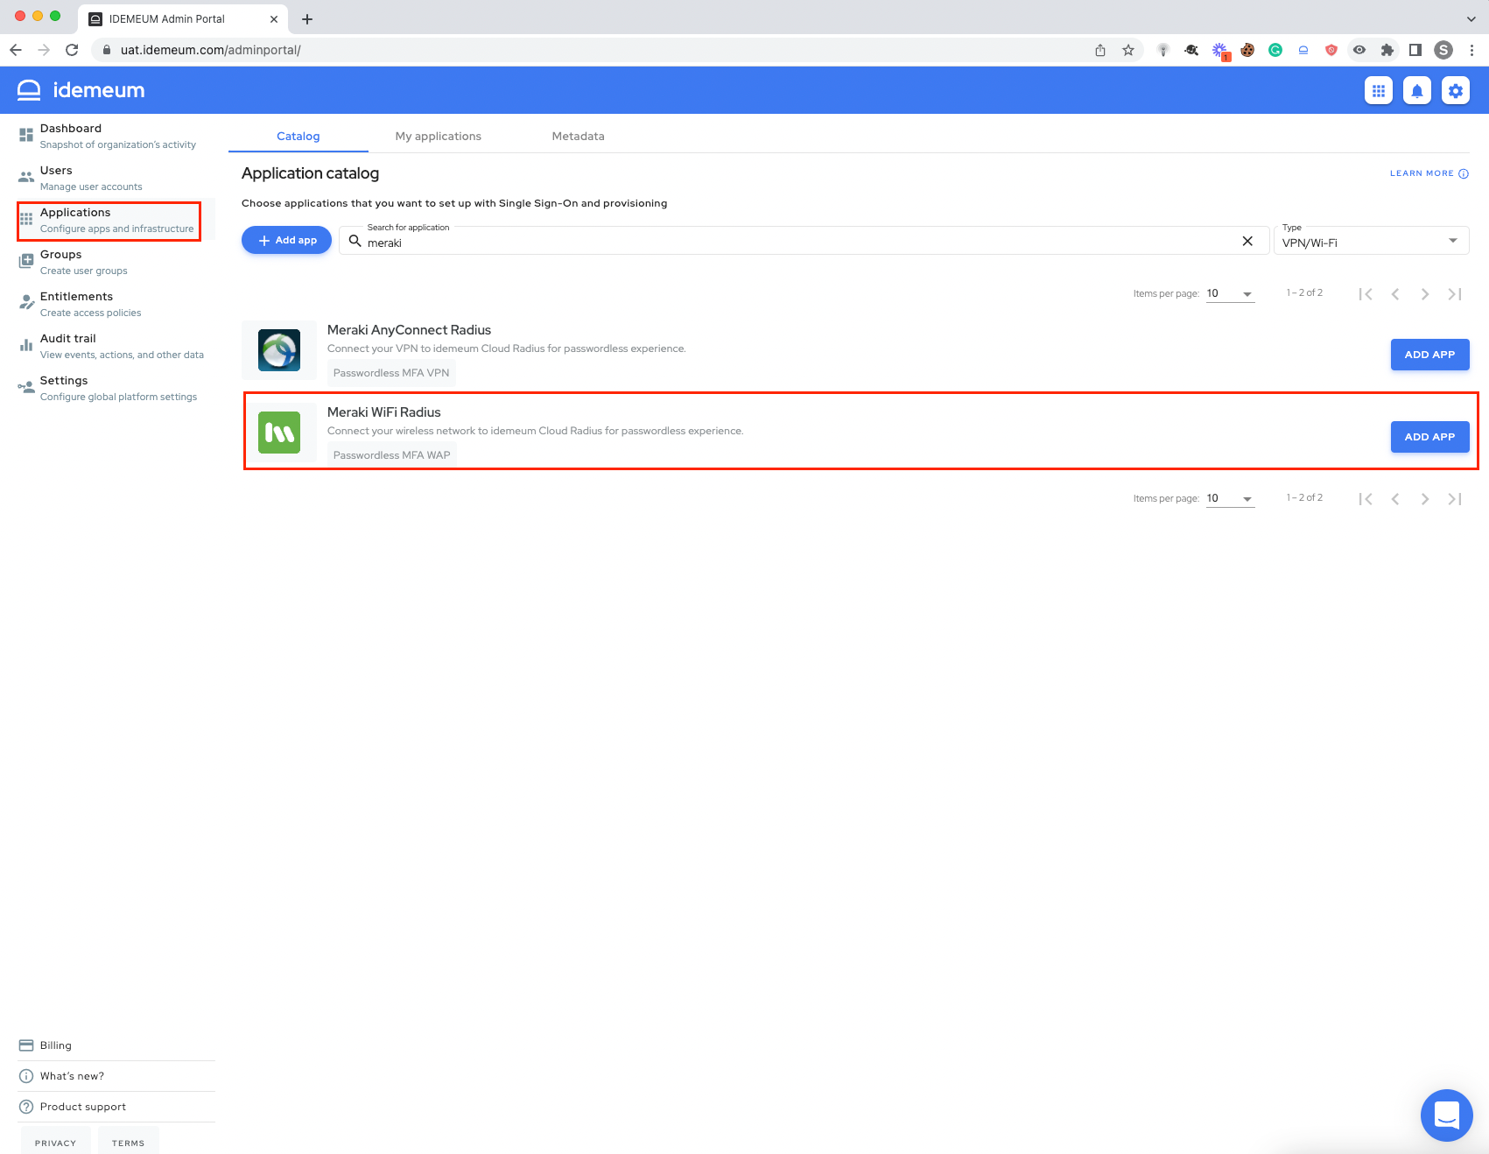The width and height of the screenshot is (1489, 1154).
Task: Open the PRIVACY link
Action: pos(56,1143)
